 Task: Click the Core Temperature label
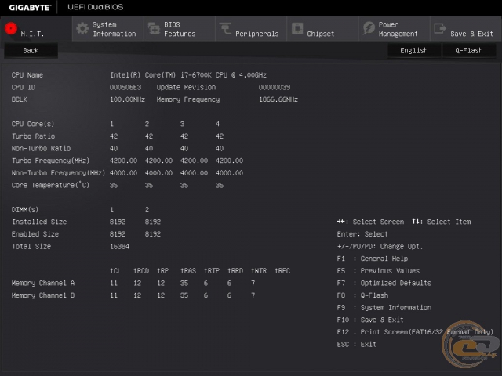point(50,185)
